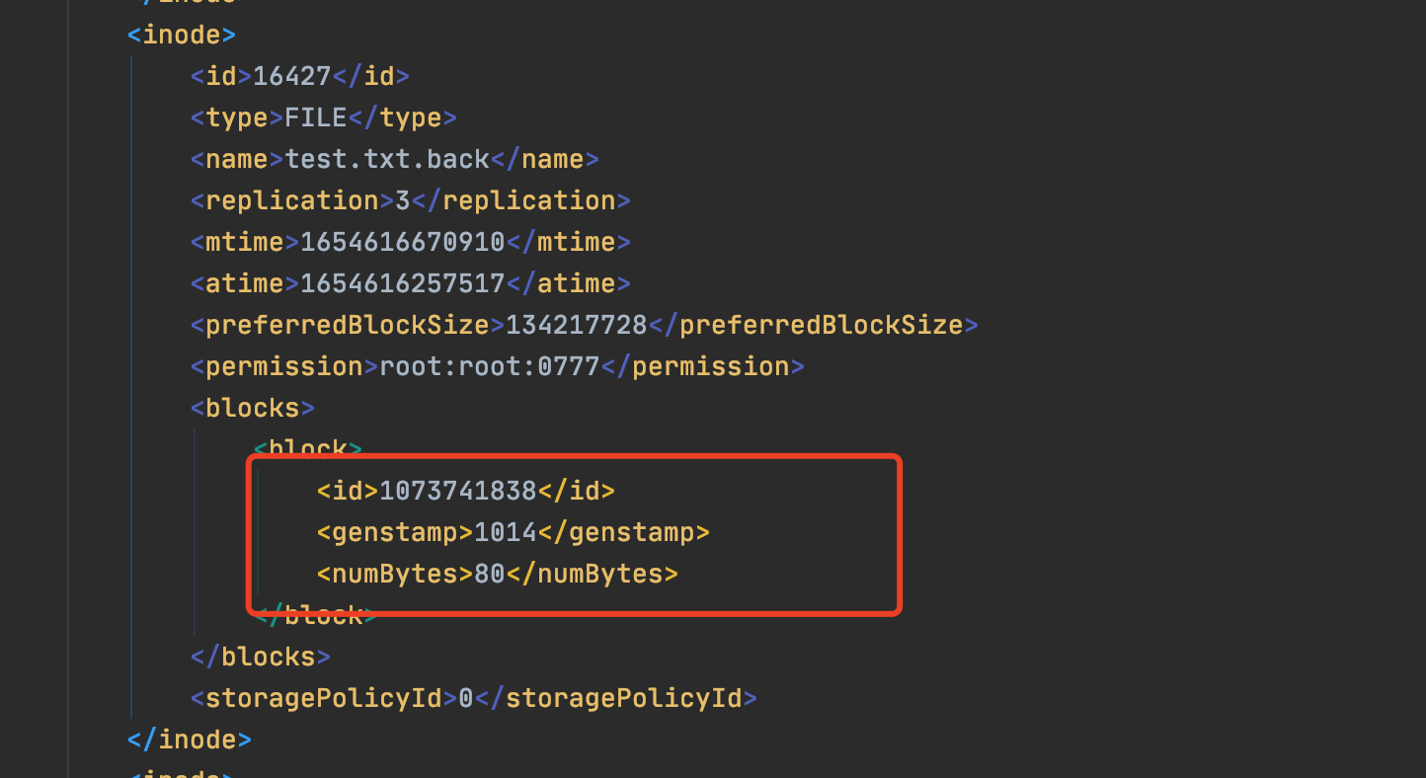Click the replication value 3
Image resolution: width=1426 pixels, height=778 pixels.
(x=403, y=200)
